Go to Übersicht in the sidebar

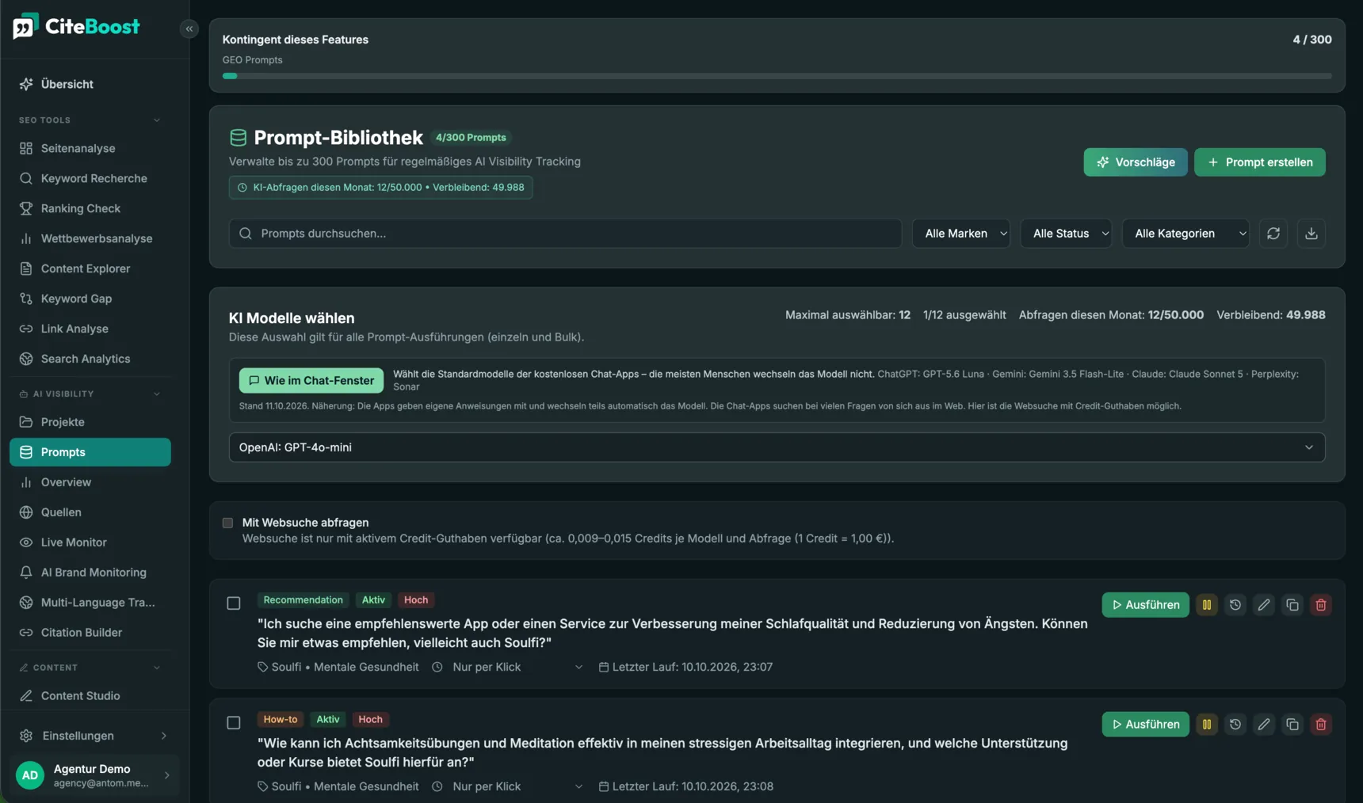[x=90, y=84]
